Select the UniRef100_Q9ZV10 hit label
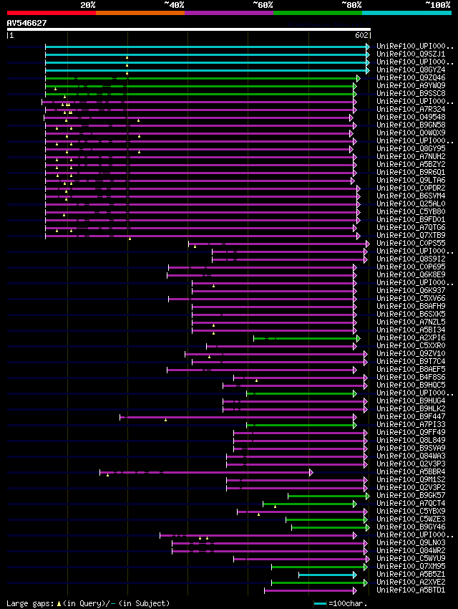 coord(411,354)
